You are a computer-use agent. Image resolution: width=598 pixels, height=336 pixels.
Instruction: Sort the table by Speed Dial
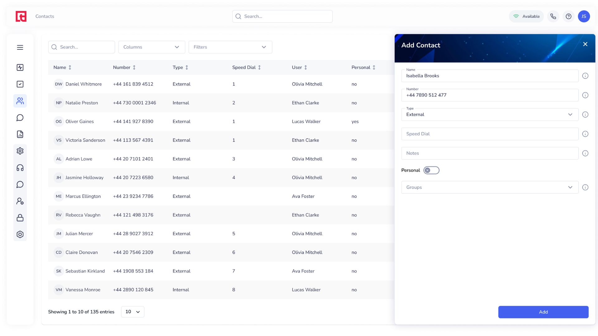click(260, 67)
